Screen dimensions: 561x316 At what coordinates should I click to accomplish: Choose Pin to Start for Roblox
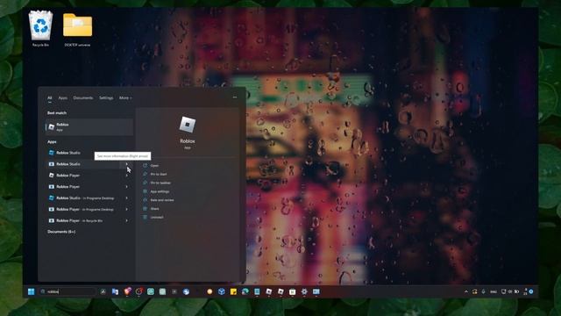tap(159, 174)
